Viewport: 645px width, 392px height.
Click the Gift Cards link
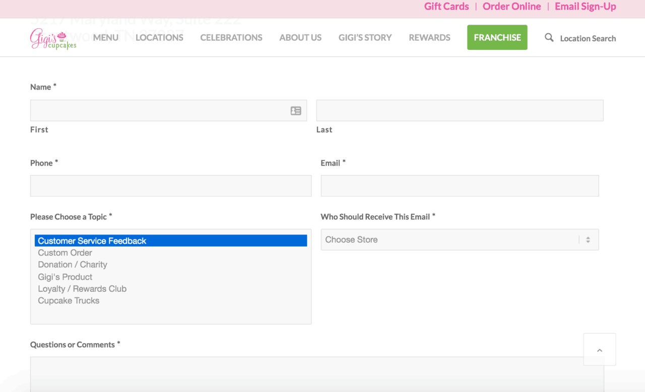(x=446, y=7)
